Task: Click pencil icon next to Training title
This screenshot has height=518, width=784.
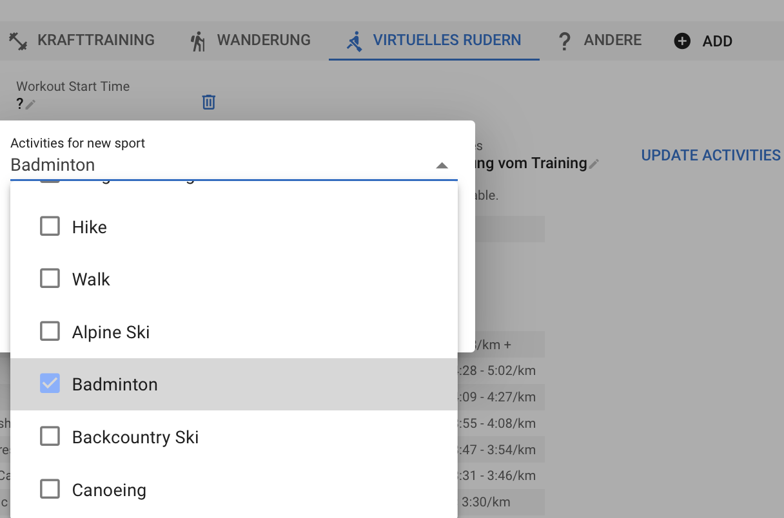Action: pyautogui.click(x=594, y=164)
